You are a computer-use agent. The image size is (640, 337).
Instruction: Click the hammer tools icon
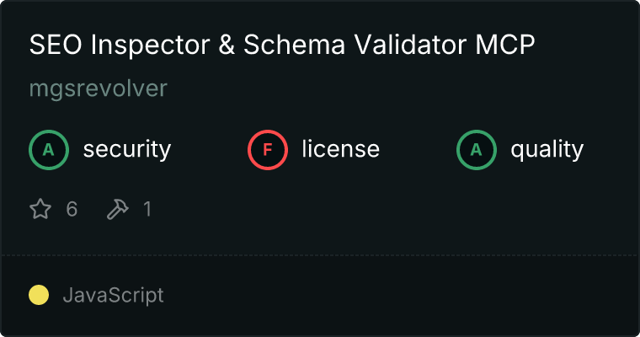[117, 209]
